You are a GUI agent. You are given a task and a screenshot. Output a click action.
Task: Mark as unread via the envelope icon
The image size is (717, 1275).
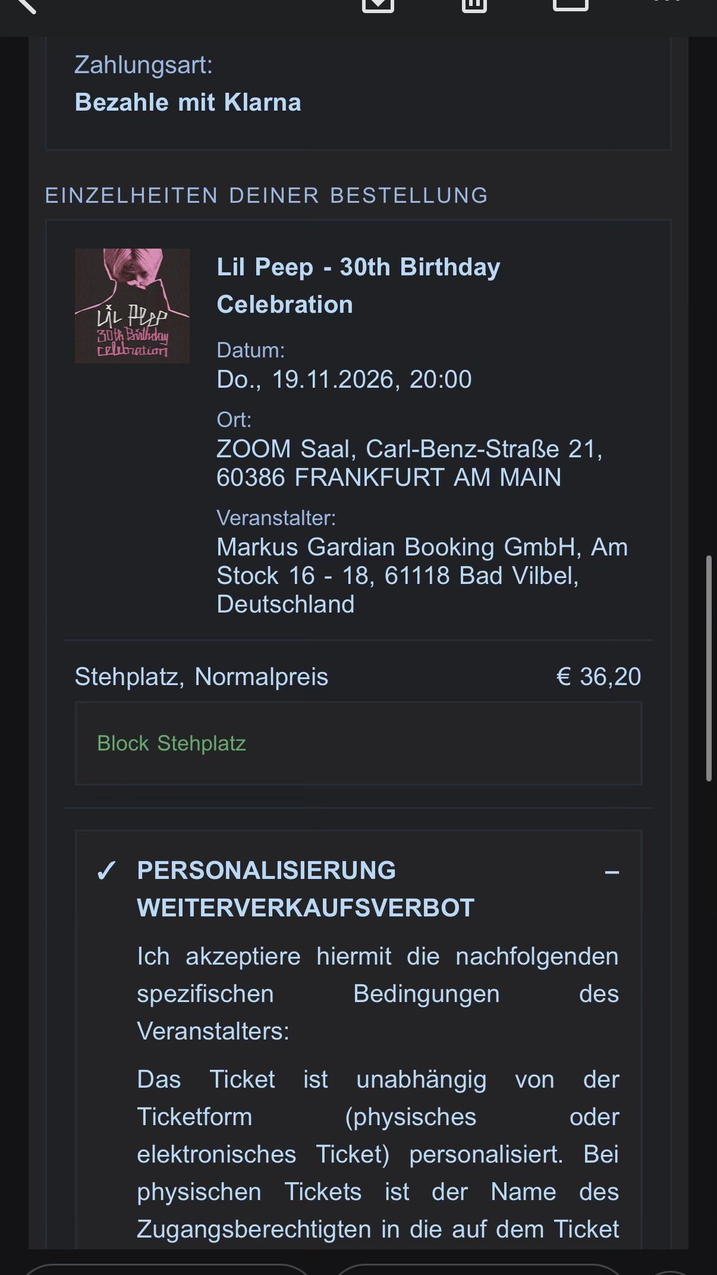click(x=571, y=5)
